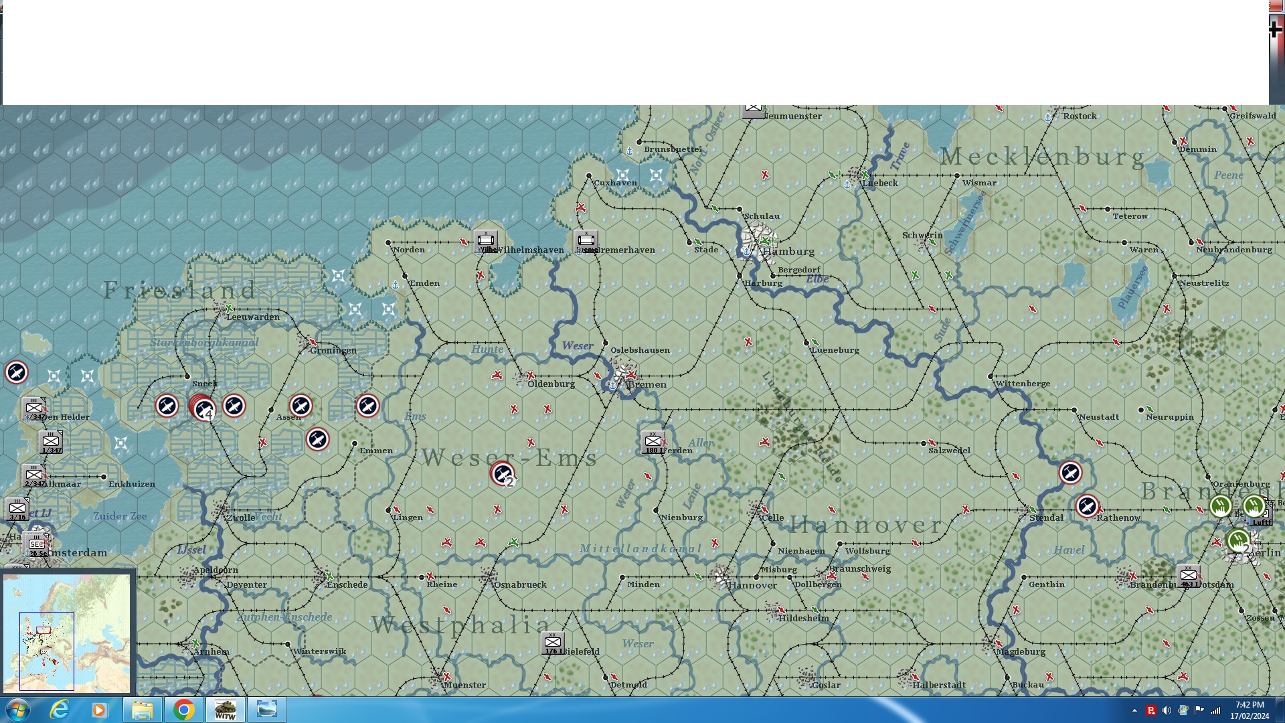Click the Europe minimap thumbnail
Viewport: 1285px width, 723px height.
pos(66,633)
